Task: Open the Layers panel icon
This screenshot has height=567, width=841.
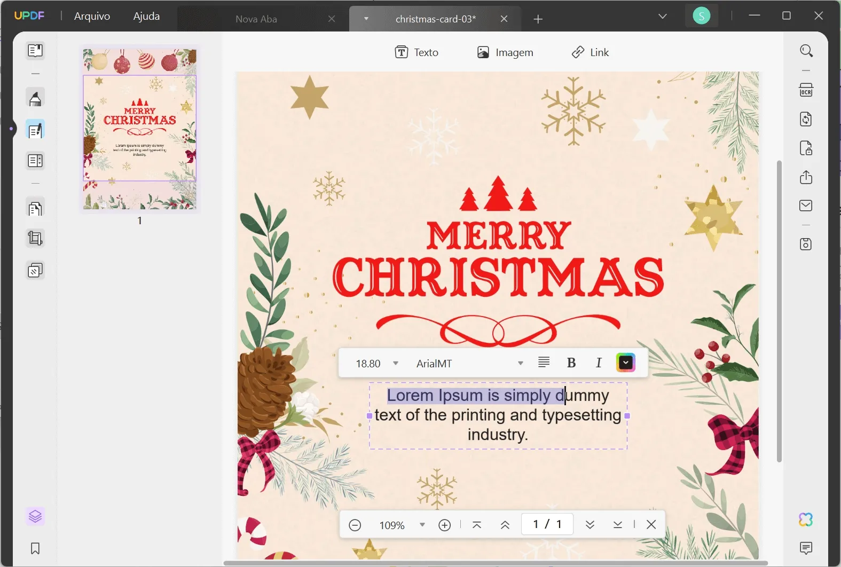Action: point(35,516)
